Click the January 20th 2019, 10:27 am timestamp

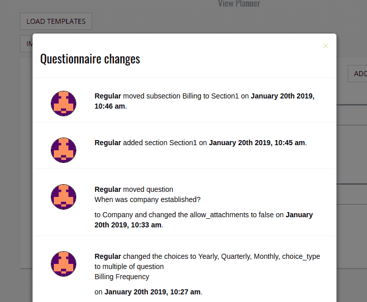pos(152,292)
